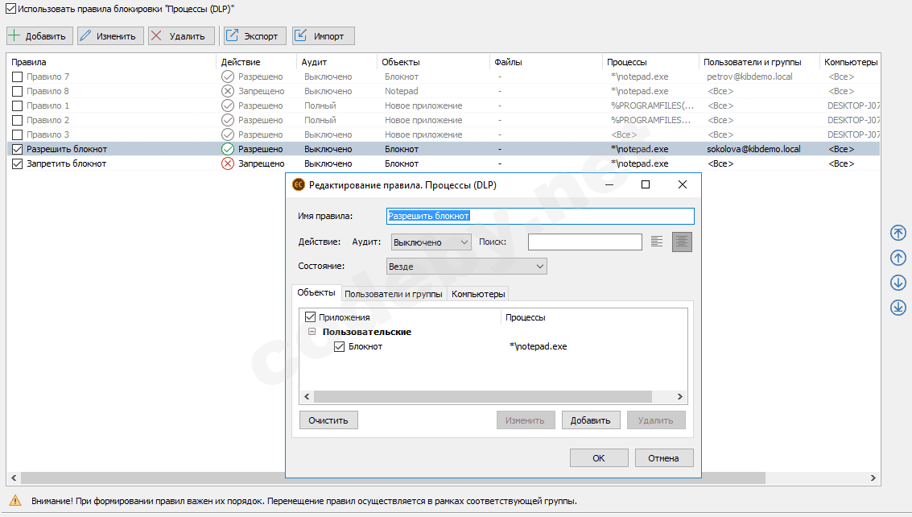Click the collapse list view icon beside search
Screen dimensions: 912x517
(x=657, y=242)
